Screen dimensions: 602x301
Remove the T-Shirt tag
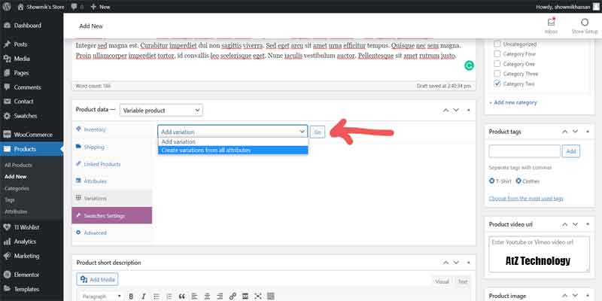pyautogui.click(x=492, y=181)
